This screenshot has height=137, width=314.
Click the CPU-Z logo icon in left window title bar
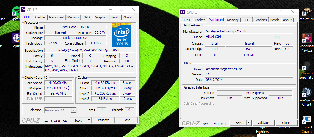point(23,9)
